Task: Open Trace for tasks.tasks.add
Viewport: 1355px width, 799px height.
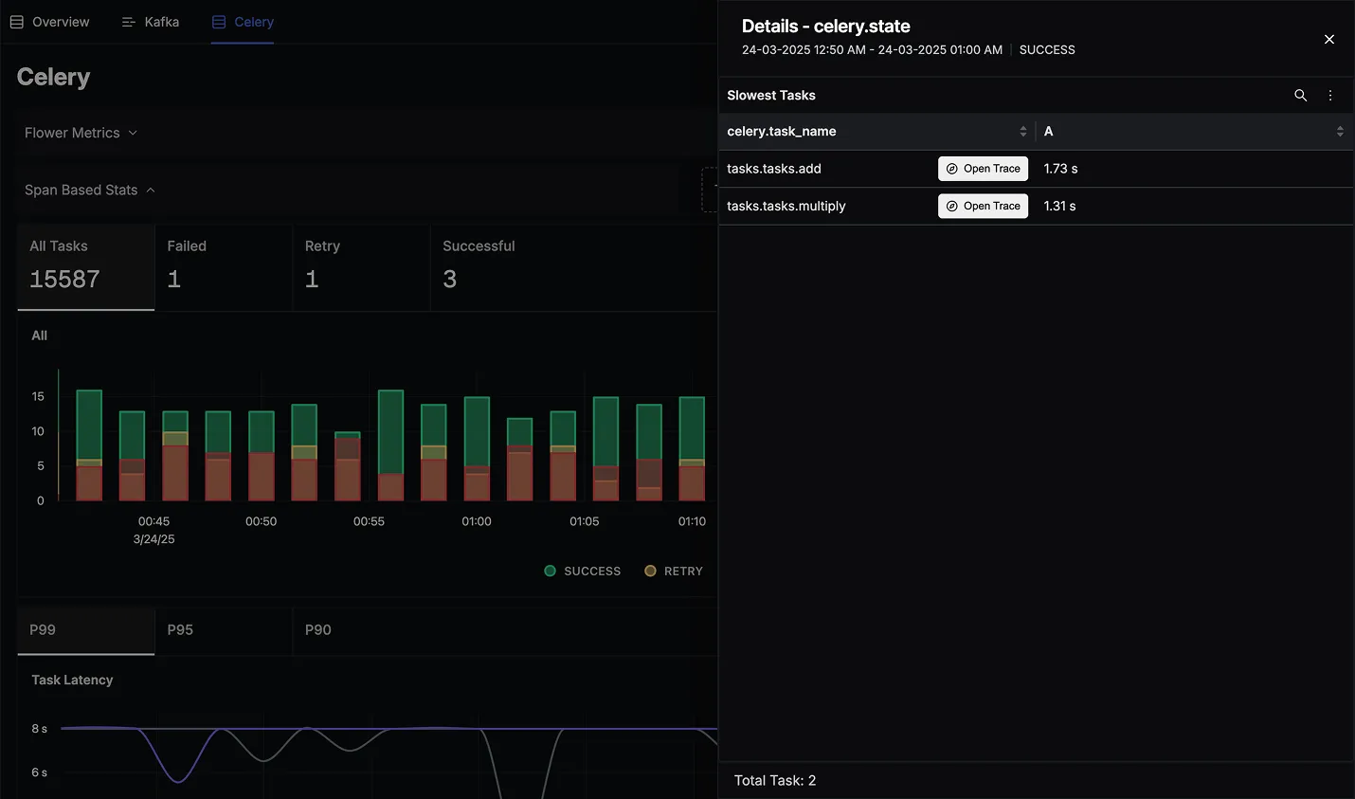Action: pyautogui.click(x=983, y=169)
